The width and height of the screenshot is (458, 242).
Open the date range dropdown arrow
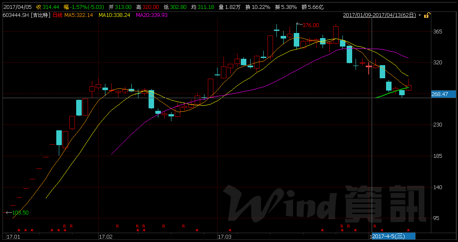pyautogui.click(x=420, y=15)
